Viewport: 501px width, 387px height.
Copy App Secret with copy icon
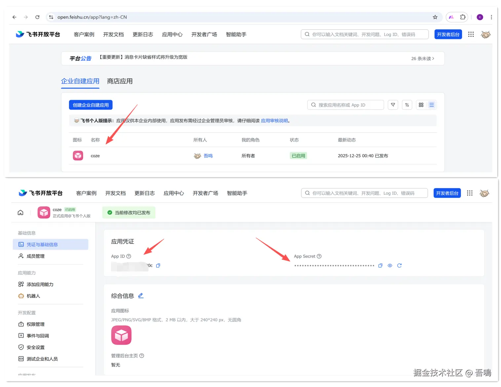(380, 265)
